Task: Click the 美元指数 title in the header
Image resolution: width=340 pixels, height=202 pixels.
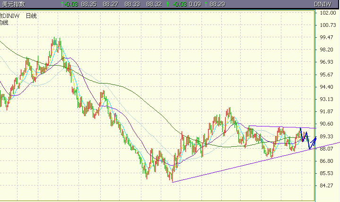Action: pos(14,4)
